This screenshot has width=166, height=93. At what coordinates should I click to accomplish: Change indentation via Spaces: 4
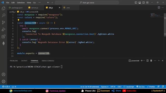(x=105, y=87)
